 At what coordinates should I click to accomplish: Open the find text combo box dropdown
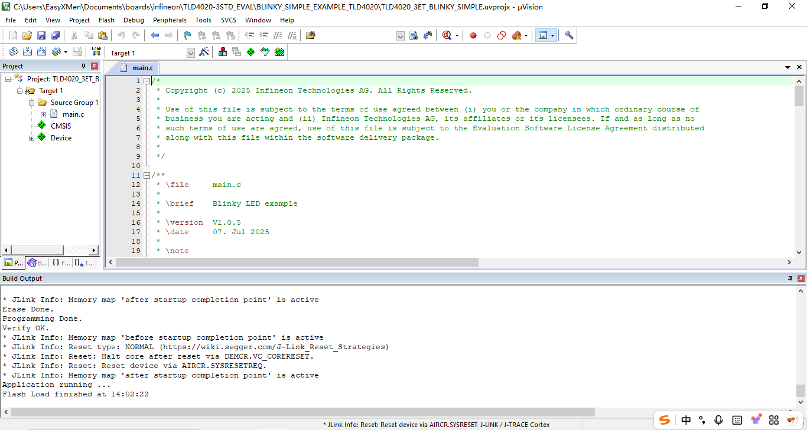(x=400, y=36)
